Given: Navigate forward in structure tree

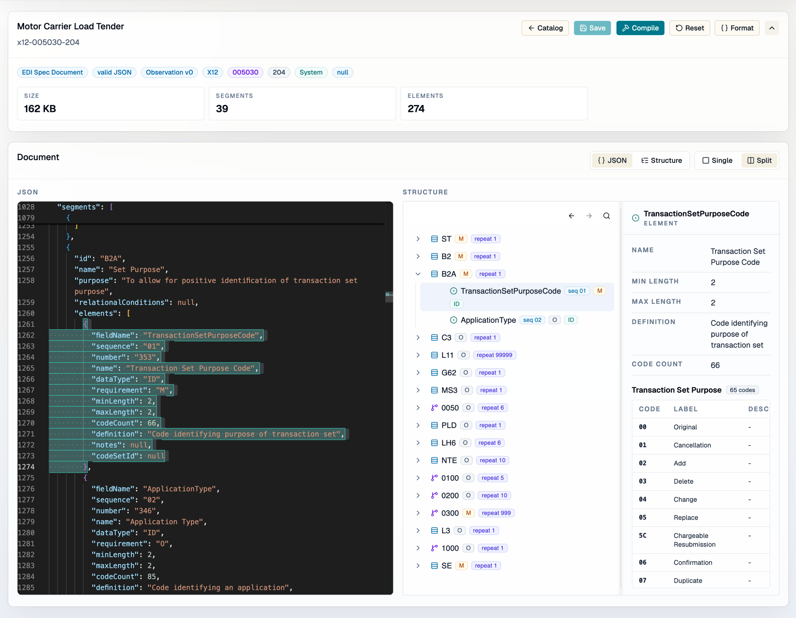Looking at the screenshot, I should [589, 216].
